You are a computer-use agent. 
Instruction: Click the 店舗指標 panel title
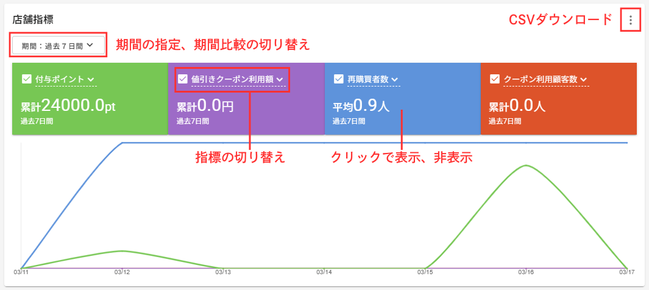tap(37, 20)
